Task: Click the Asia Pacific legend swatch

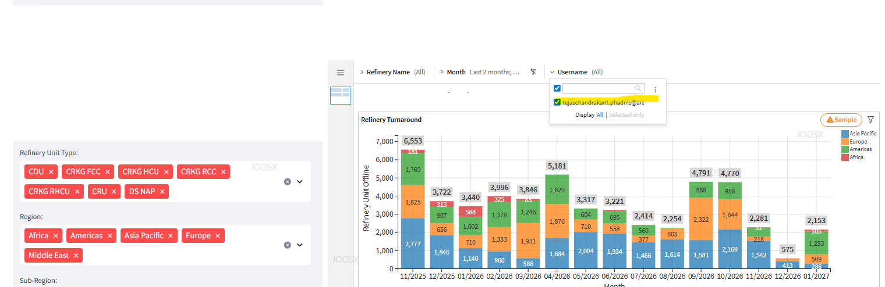Action: 845,134
